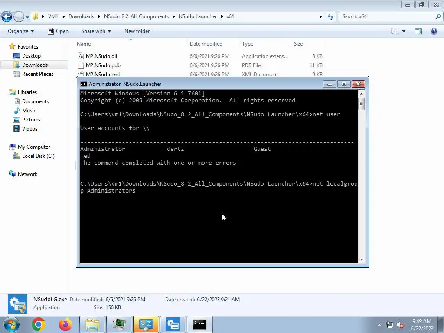This screenshot has width=444, height=333.
Task: Click the muted volume tray icon
Action: click(400, 325)
